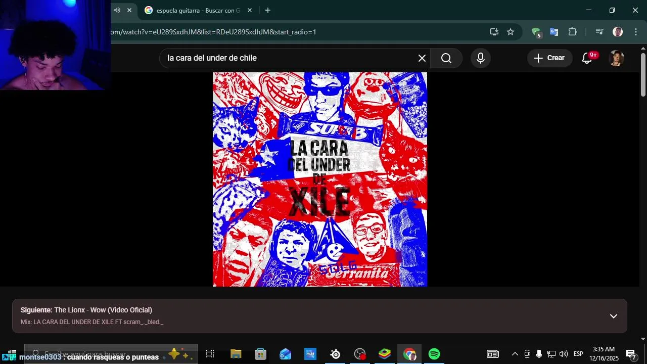Click the address bar URL

[213, 32]
